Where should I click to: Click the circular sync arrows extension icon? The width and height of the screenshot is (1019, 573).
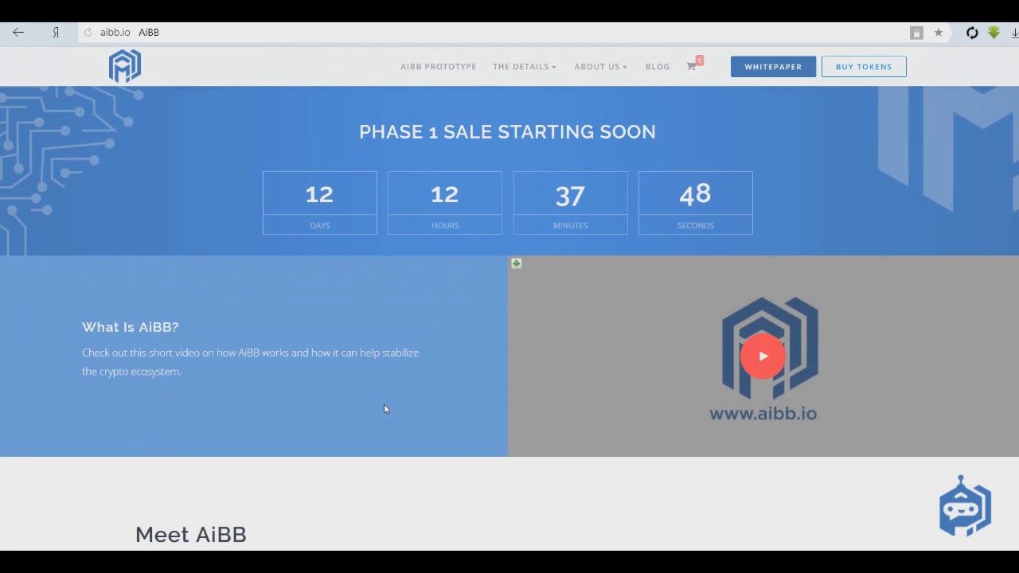click(x=972, y=33)
